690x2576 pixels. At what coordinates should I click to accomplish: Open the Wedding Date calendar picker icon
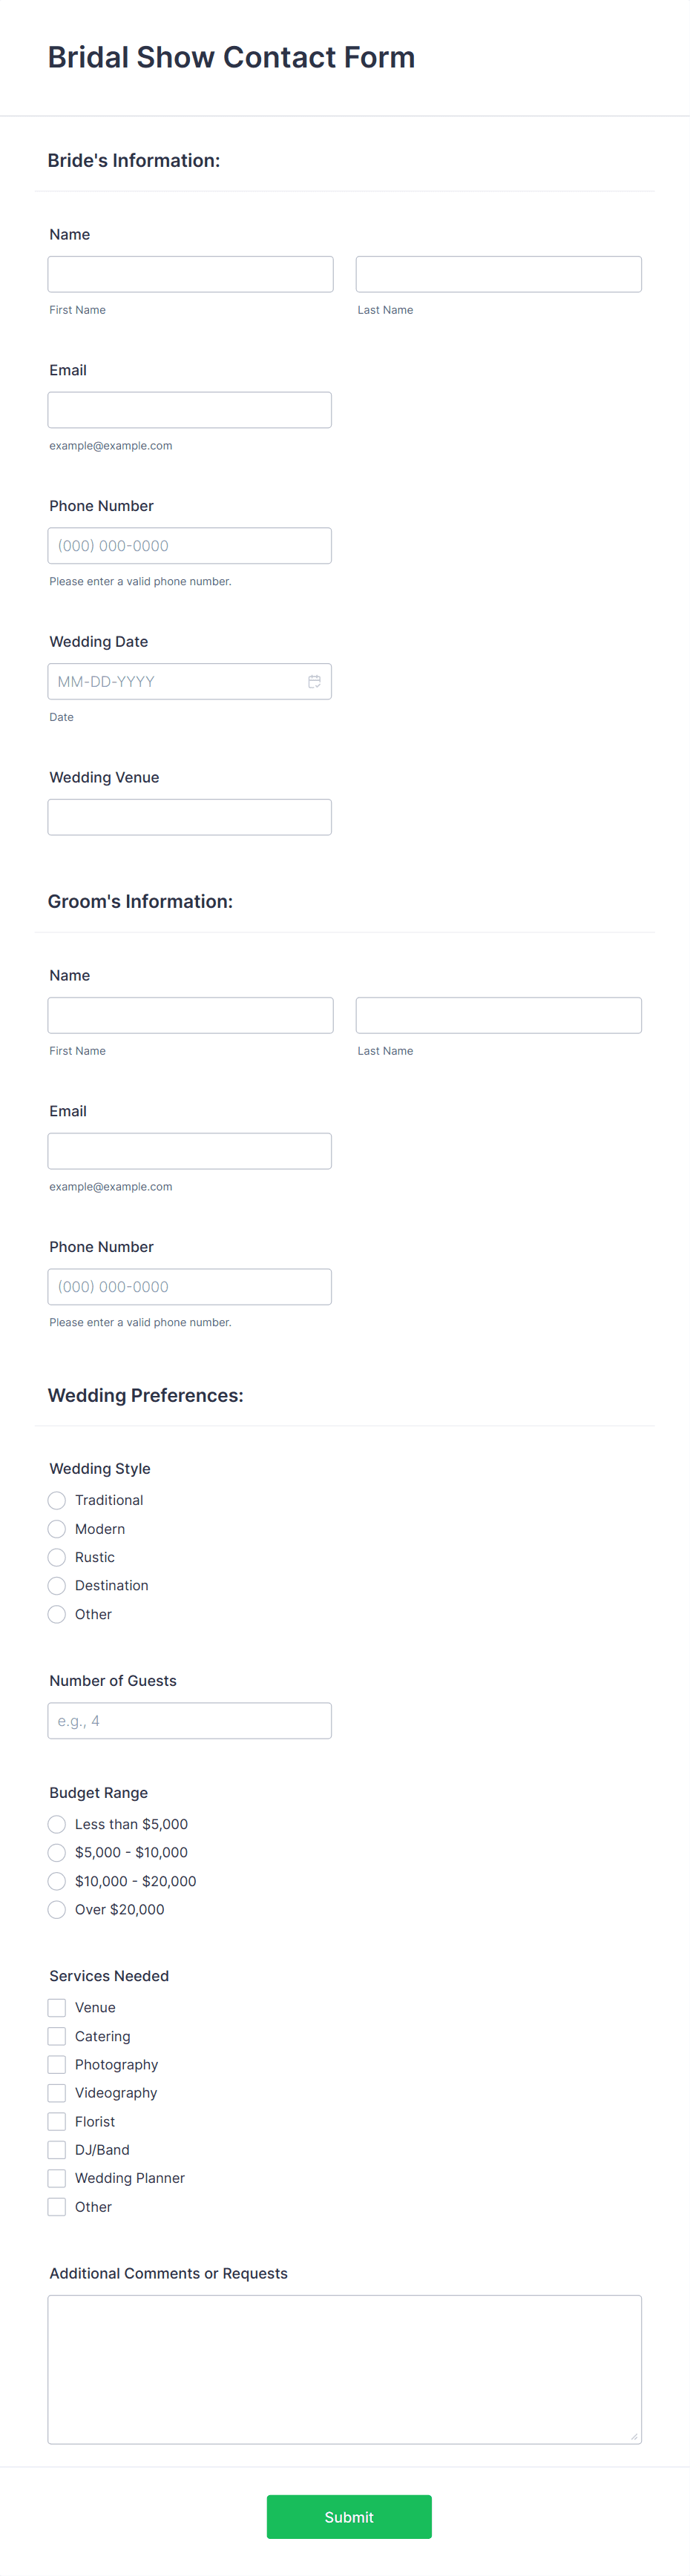[314, 682]
